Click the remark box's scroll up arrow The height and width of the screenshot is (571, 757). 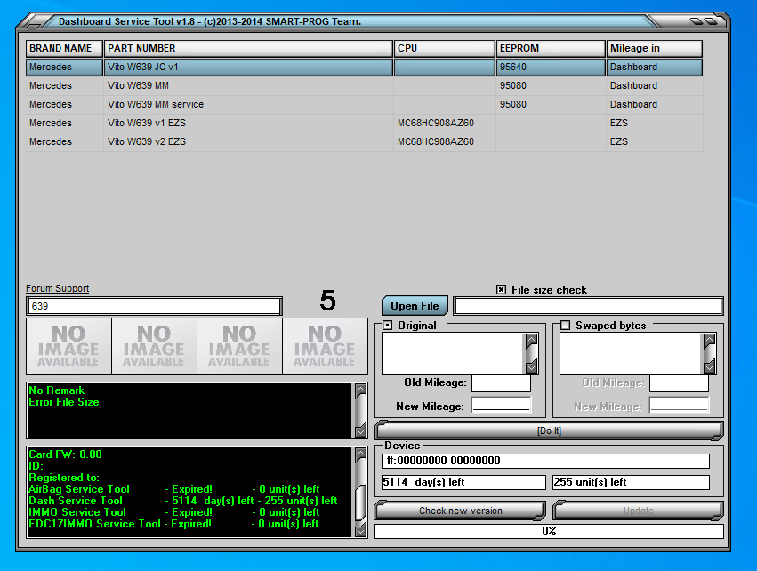pyautogui.click(x=360, y=390)
